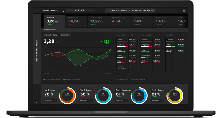Click trend arrows beside +1,23 chart value
The width and height of the screenshot is (217, 118).
(111, 41)
